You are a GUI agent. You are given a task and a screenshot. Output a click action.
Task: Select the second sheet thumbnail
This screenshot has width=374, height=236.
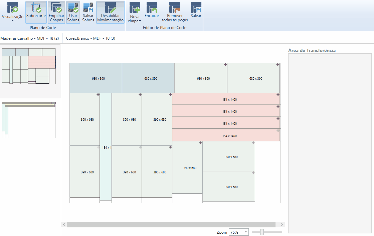tap(29, 120)
